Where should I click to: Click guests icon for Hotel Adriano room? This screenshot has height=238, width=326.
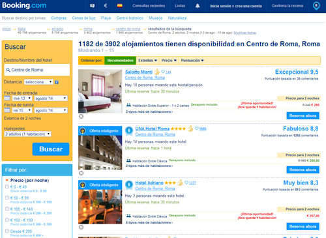point(128,216)
